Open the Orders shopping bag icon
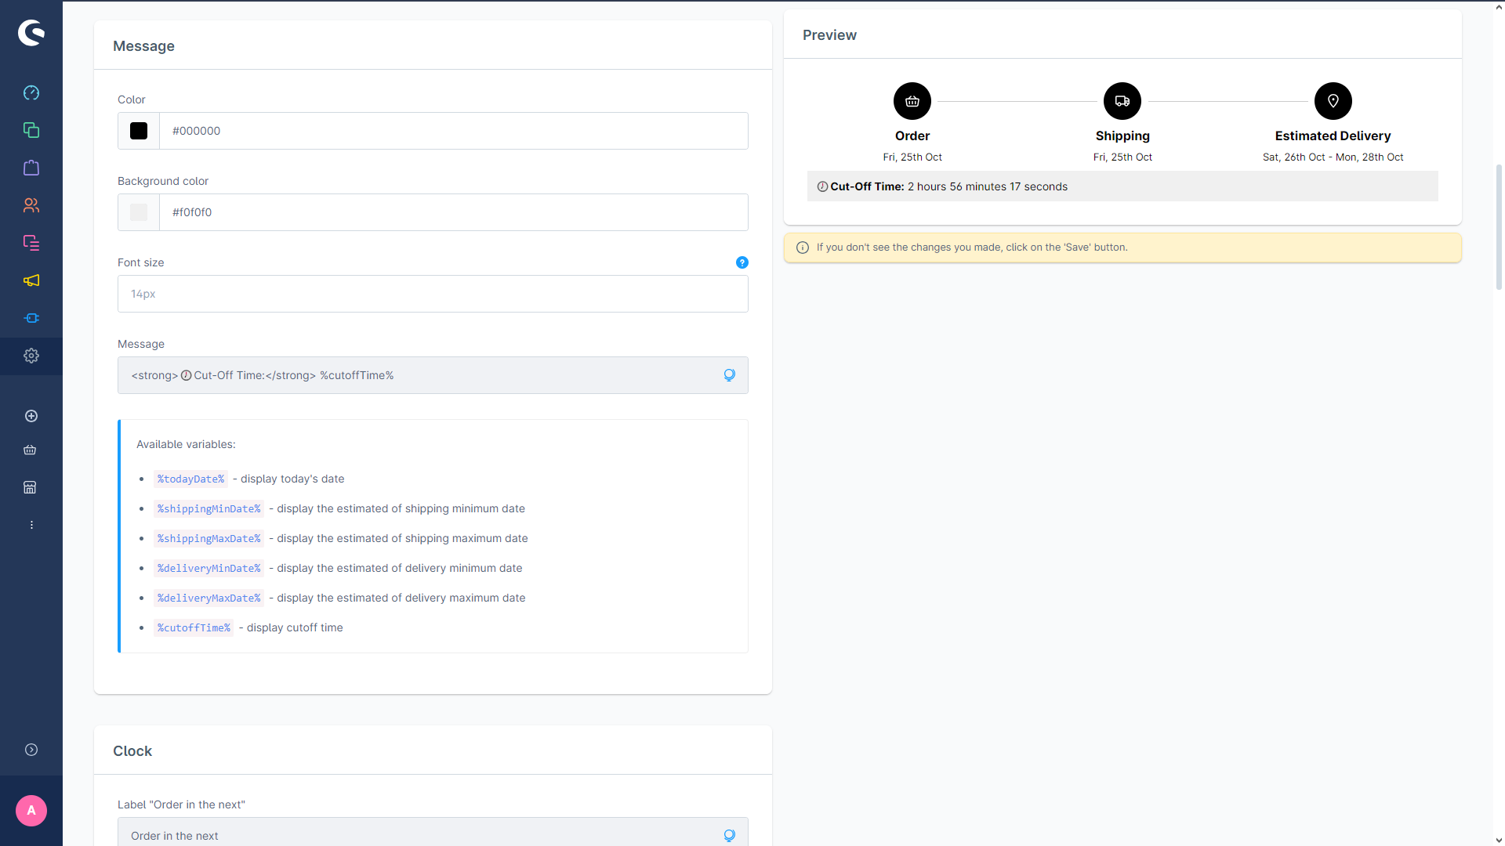The image size is (1505, 846). [x=31, y=168]
